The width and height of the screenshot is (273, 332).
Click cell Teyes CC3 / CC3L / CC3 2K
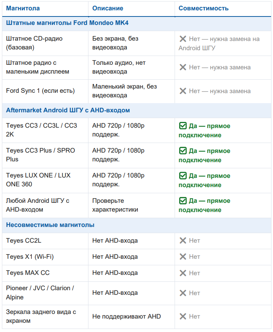point(45,130)
